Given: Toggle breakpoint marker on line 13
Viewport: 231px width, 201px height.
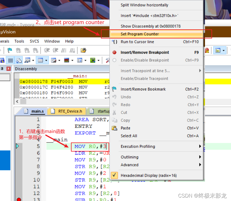Looking at the screenshot, I should point(19,199).
